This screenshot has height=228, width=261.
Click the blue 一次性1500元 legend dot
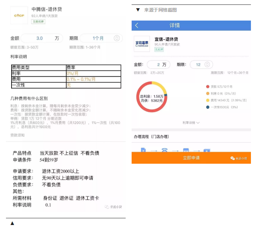click(x=208, y=107)
